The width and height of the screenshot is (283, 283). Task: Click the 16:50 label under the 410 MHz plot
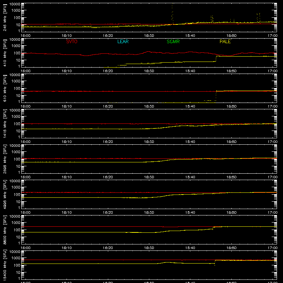[x=231, y=71]
